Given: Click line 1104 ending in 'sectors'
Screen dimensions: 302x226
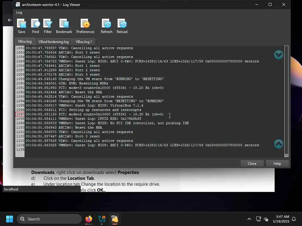Looking at the screenshot, I should pyautogui.click(x=142, y=145).
